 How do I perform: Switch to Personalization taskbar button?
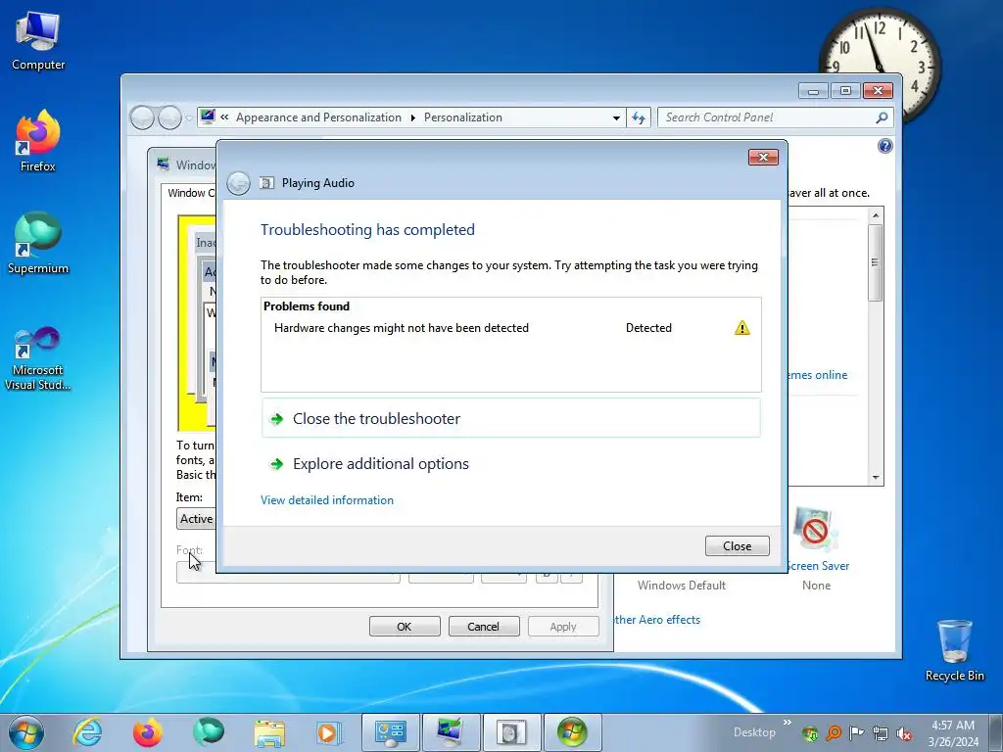coord(451,732)
